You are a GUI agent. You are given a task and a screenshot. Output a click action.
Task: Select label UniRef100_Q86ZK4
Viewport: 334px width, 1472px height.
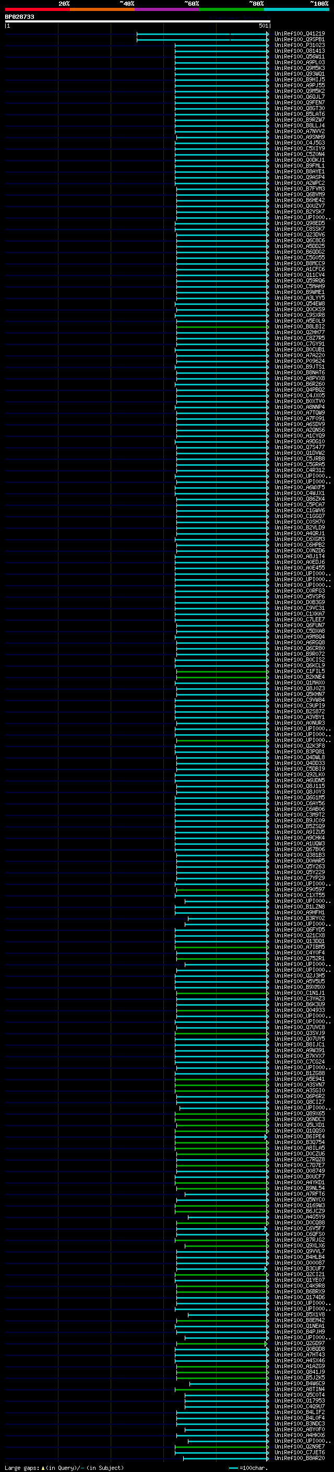(x=300, y=499)
